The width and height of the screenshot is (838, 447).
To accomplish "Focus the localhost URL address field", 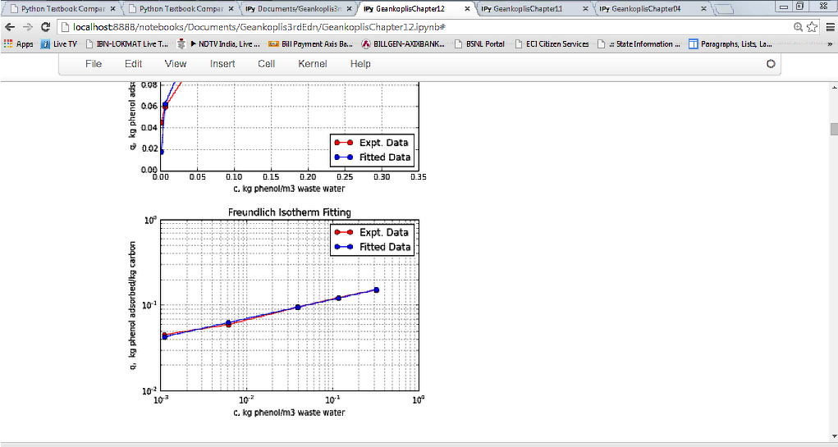I will click(x=410, y=27).
